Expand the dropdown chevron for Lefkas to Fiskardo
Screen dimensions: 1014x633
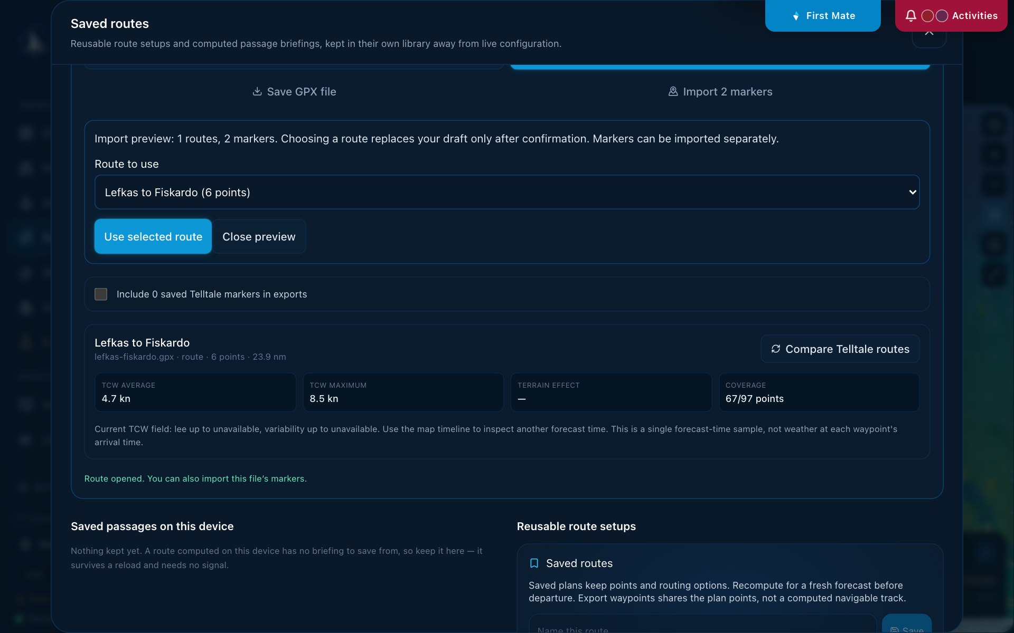click(x=912, y=192)
